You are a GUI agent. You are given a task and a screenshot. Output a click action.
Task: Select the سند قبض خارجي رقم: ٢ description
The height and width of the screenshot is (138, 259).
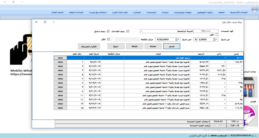(157, 108)
